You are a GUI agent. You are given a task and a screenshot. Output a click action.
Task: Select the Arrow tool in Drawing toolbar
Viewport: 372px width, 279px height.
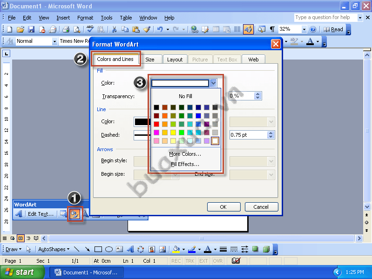(x=88, y=249)
